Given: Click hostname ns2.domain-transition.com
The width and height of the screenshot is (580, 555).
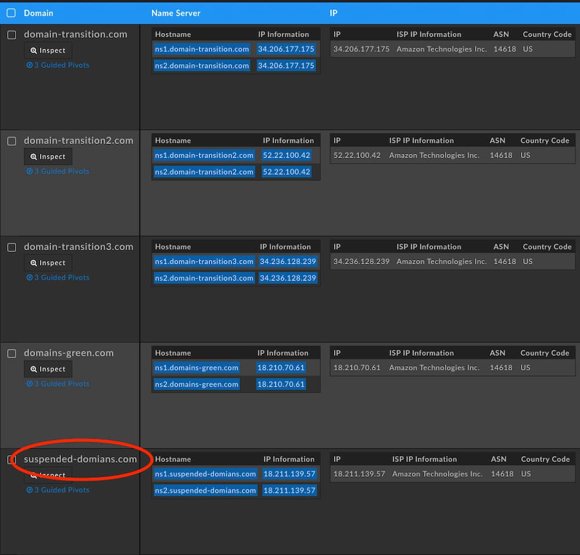Looking at the screenshot, I should (202, 66).
